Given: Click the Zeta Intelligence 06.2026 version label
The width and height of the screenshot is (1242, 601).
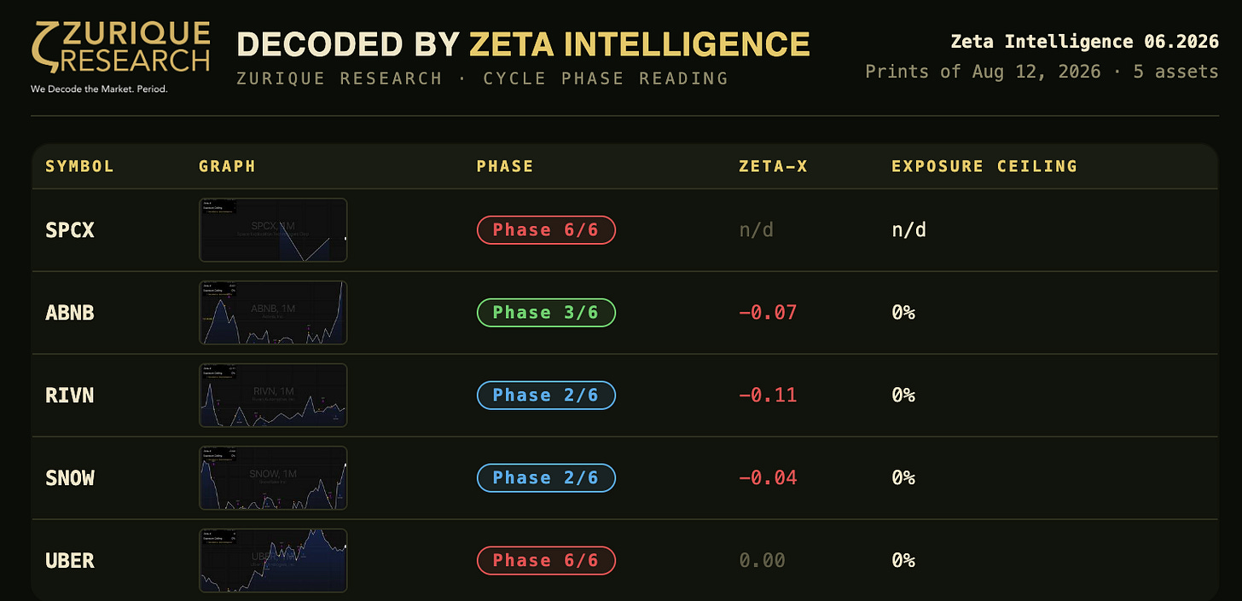Looking at the screenshot, I should pos(1085,42).
